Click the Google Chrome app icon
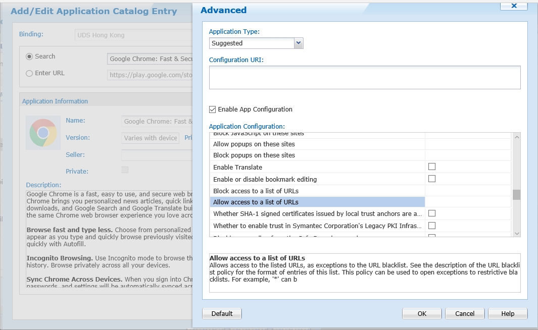 (x=43, y=133)
